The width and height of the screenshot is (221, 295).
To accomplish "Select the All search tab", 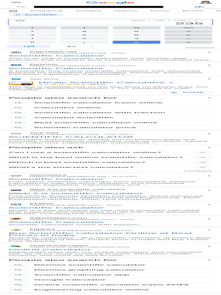I will 13,11.
